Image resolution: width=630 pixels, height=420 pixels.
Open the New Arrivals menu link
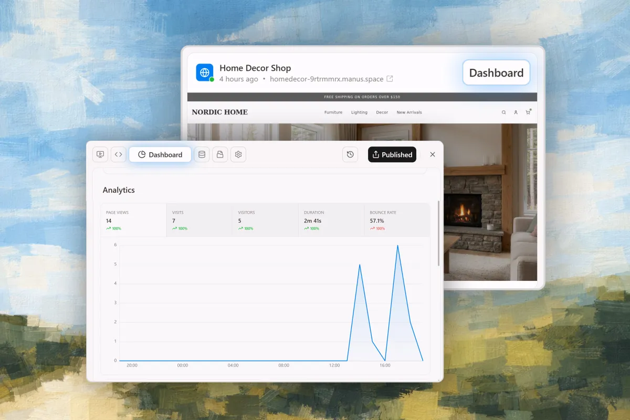pyautogui.click(x=409, y=112)
